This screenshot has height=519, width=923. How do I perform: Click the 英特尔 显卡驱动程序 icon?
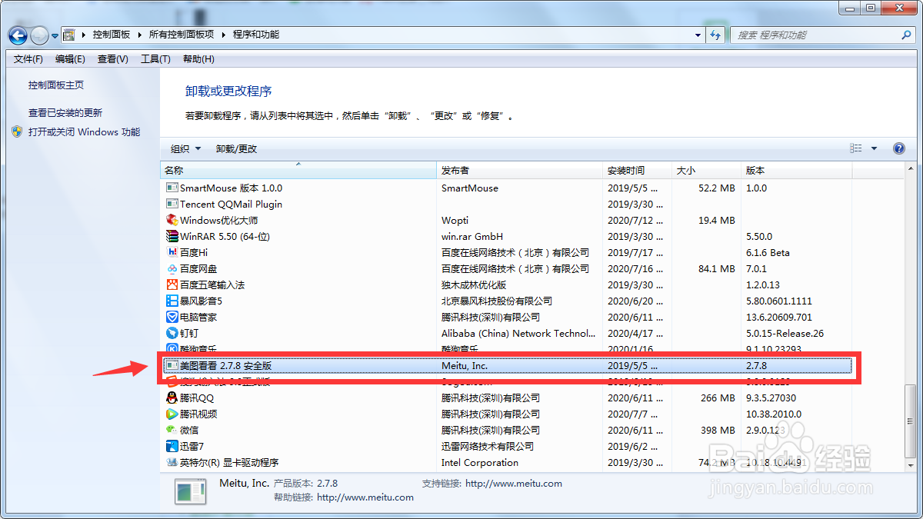pyautogui.click(x=172, y=462)
